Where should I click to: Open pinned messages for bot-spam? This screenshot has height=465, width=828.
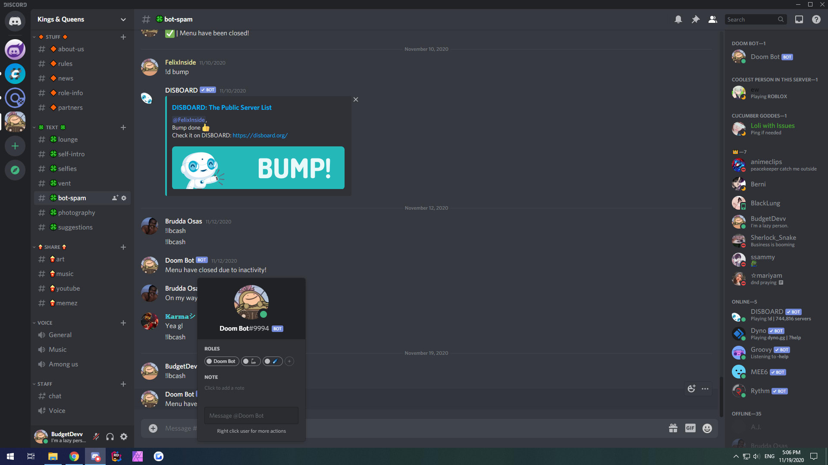696,19
